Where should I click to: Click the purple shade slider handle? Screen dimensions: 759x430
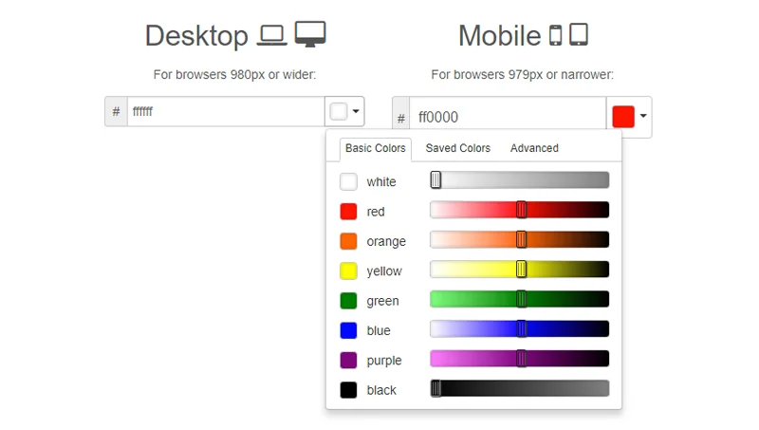(521, 359)
